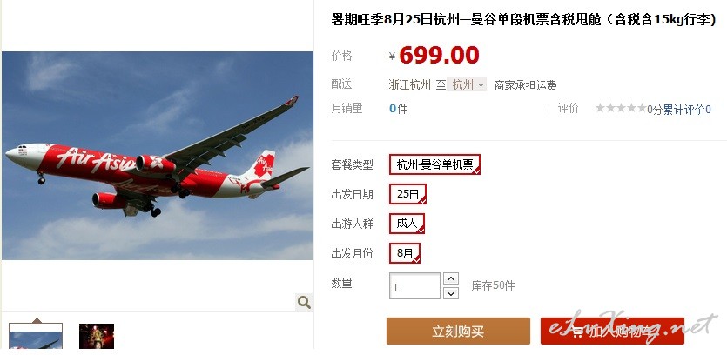Increase quantity with the up arrow
Image resolution: width=727 pixels, height=355 pixels.
(451, 278)
